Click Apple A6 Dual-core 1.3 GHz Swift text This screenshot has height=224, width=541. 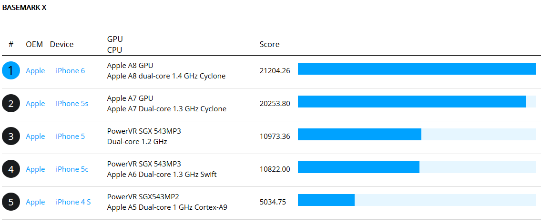162,175
